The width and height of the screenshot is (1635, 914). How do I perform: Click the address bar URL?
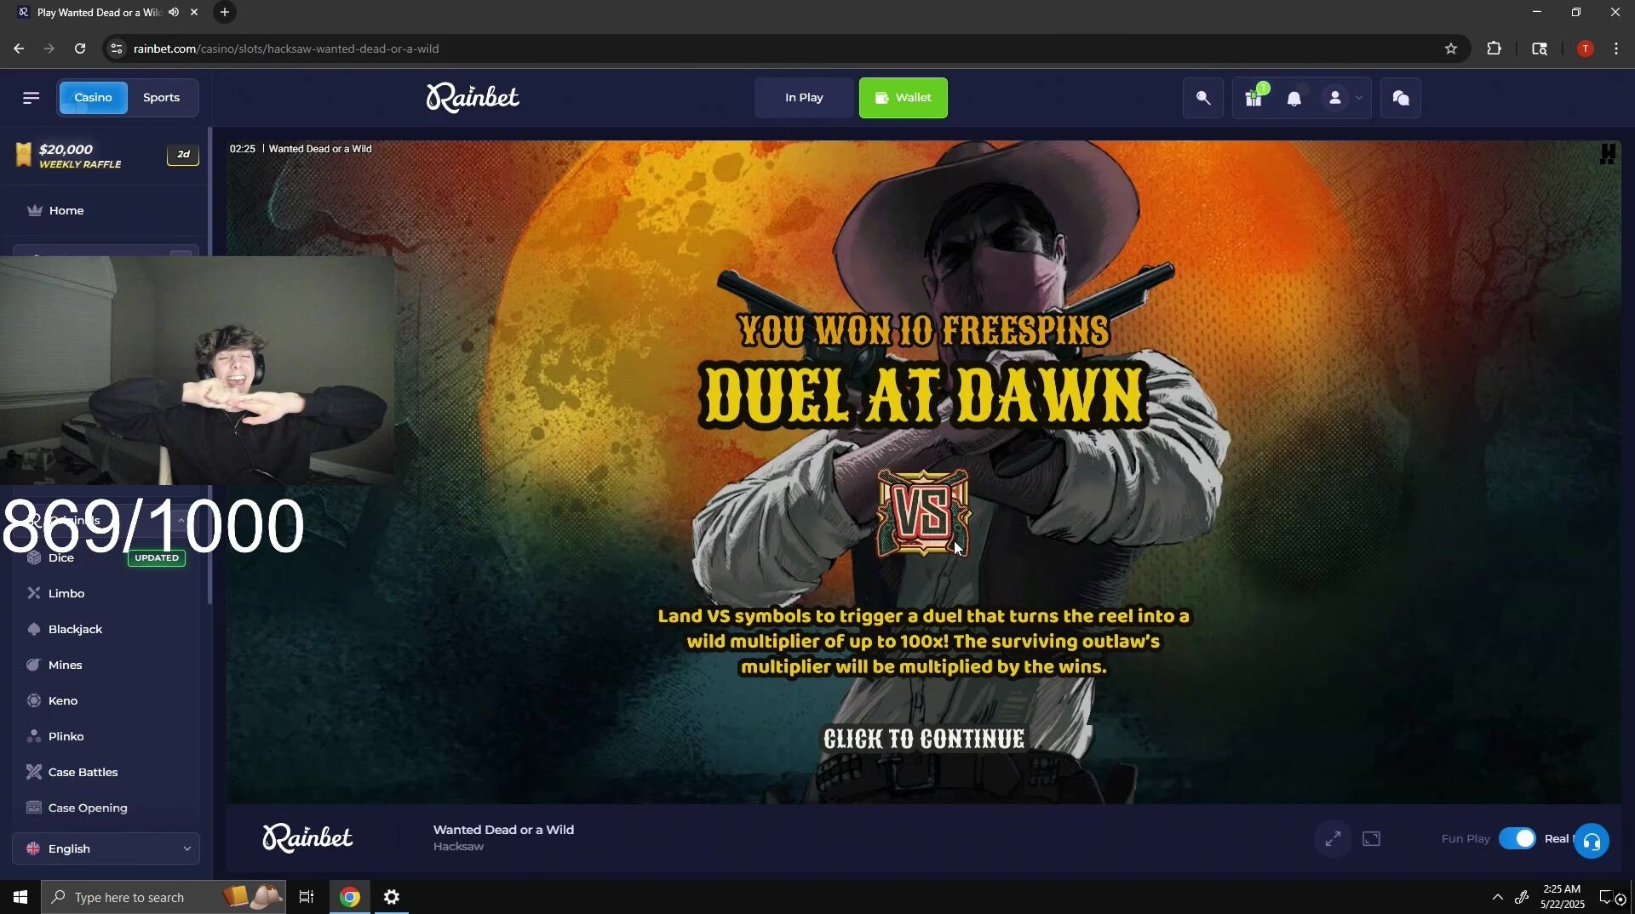tap(286, 49)
